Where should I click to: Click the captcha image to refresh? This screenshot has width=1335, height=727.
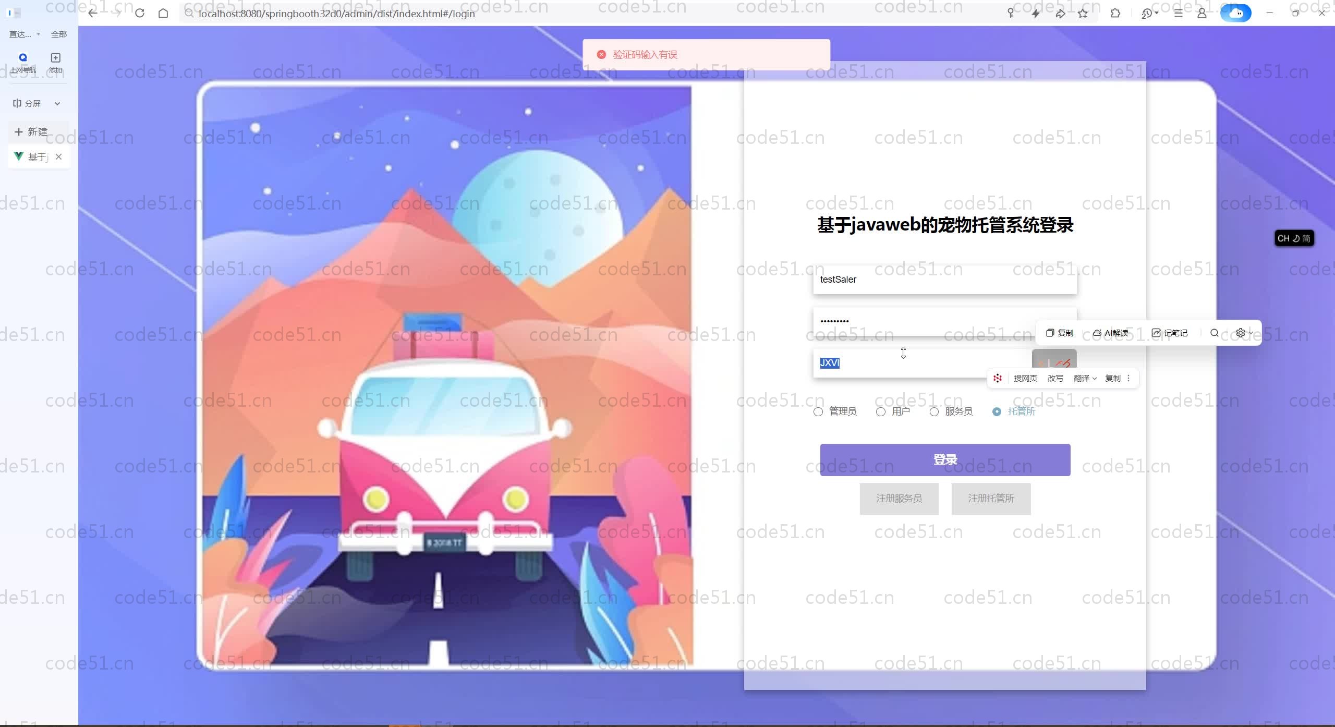tap(1054, 360)
